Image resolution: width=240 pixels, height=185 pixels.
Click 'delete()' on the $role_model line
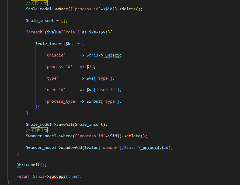click(x=131, y=9)
